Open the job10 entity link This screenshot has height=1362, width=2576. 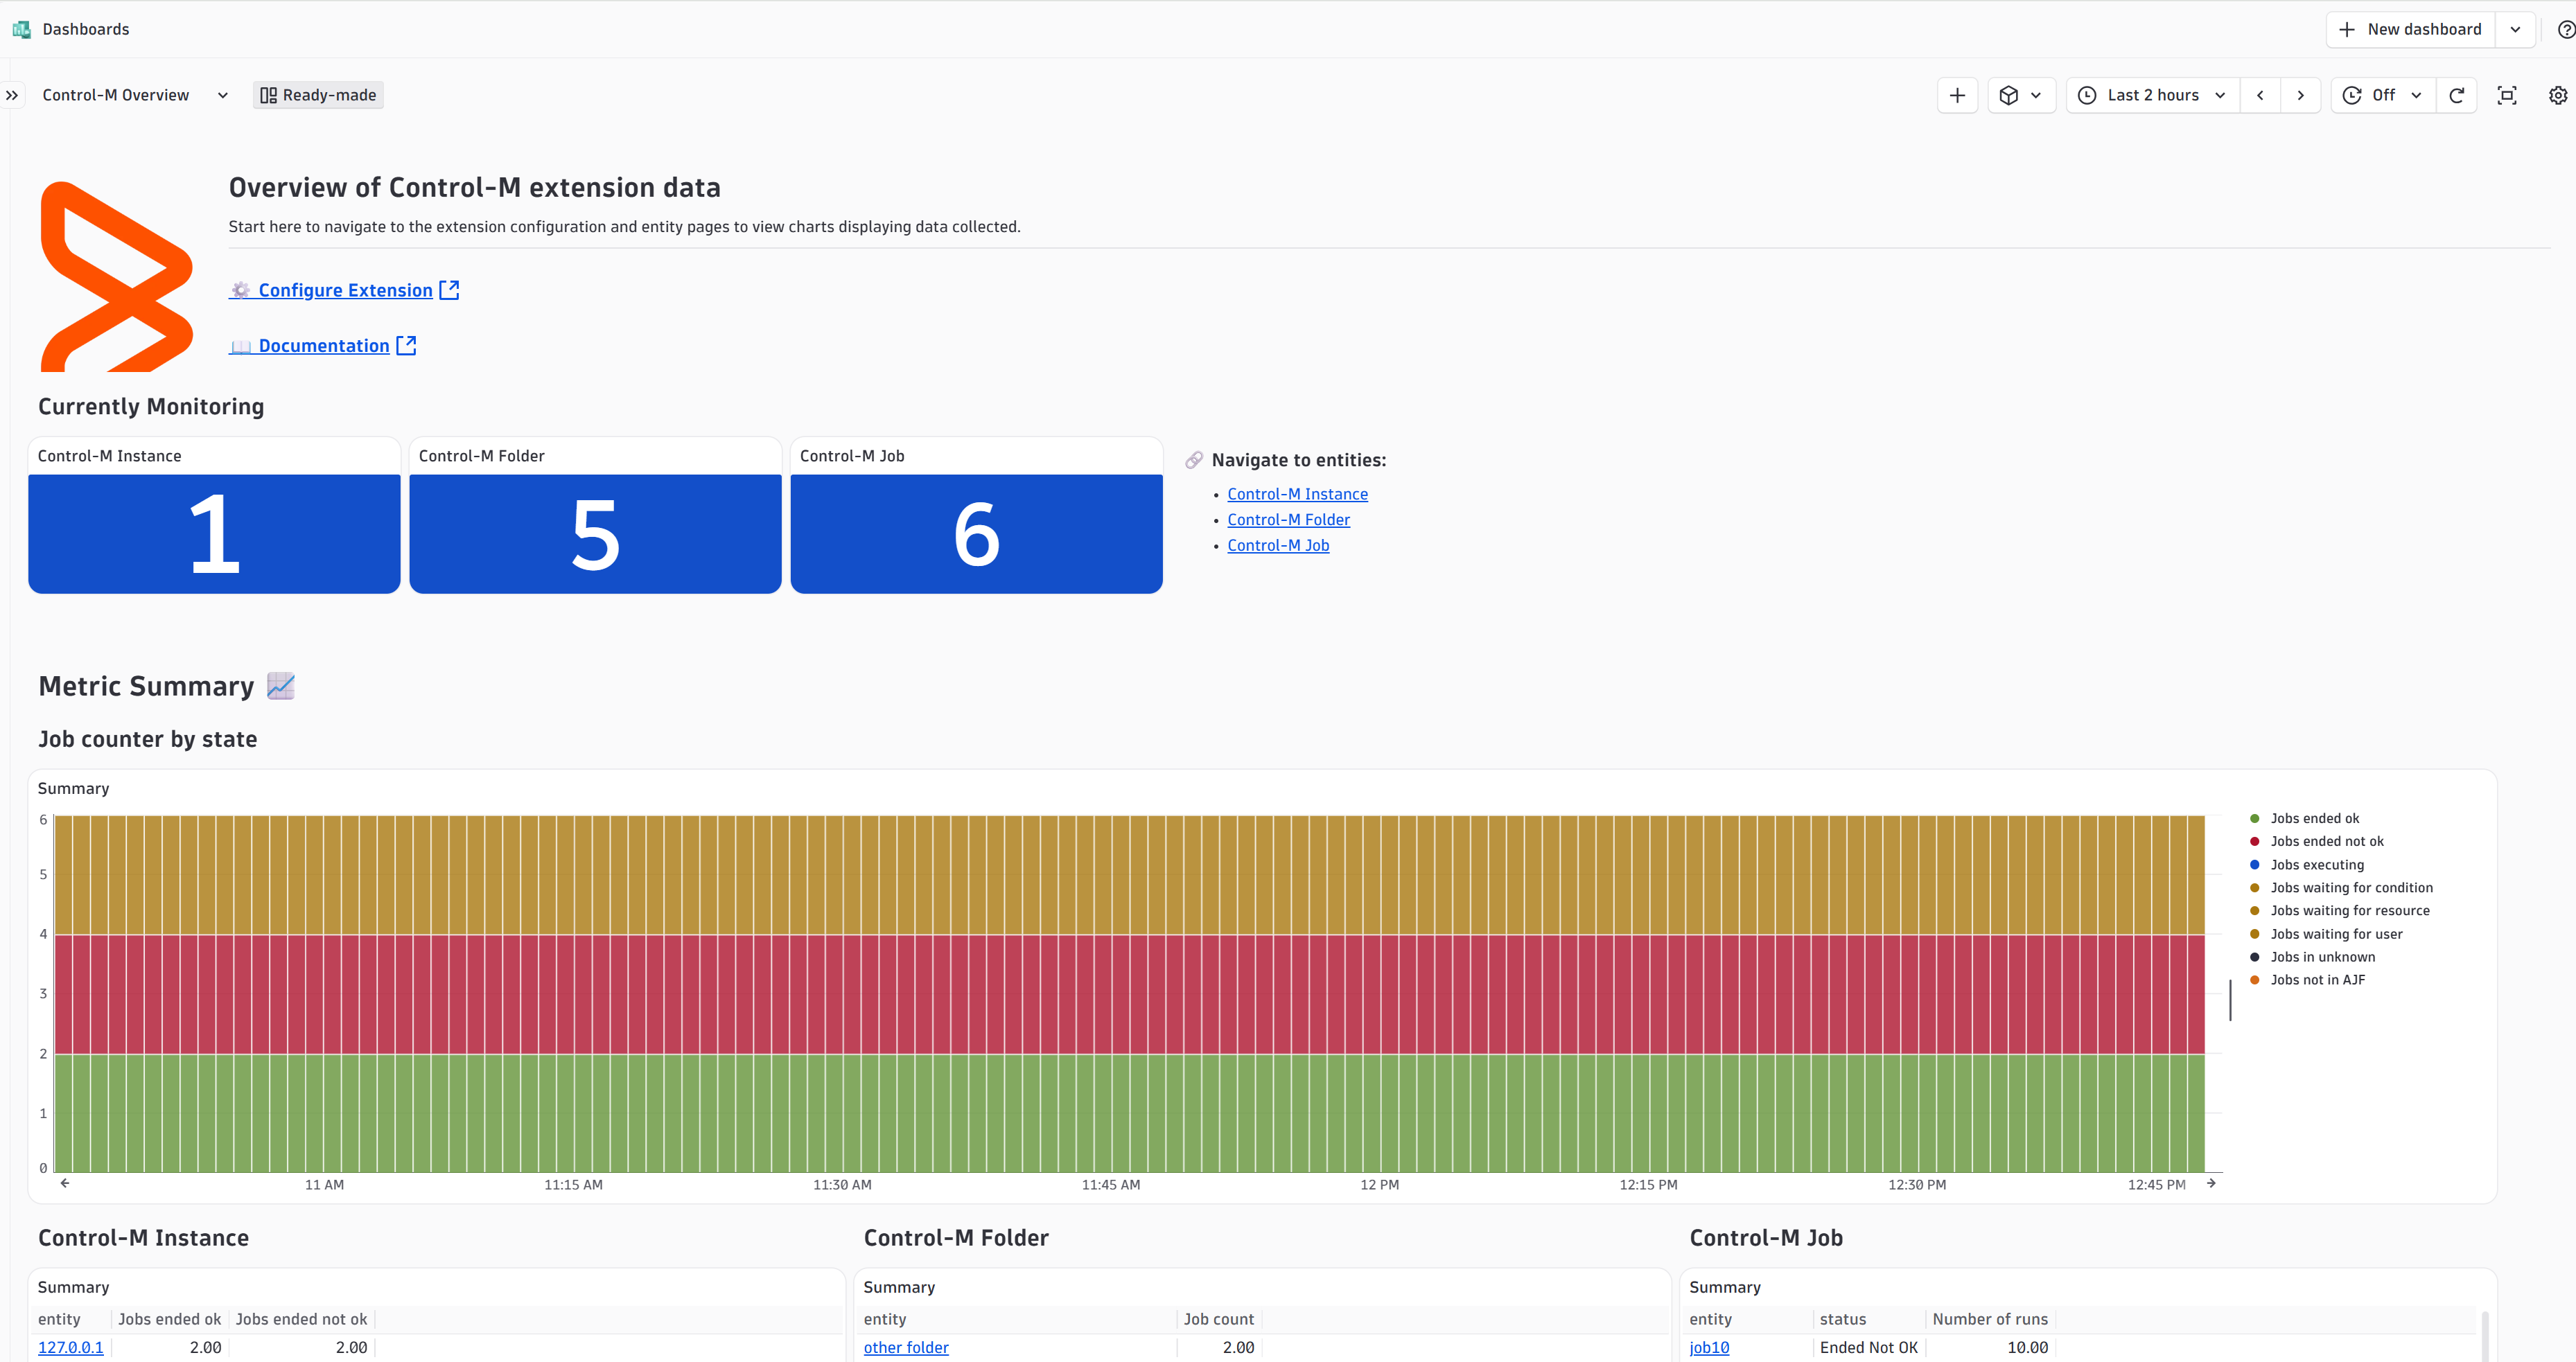pyautogui.click(x=1709, y=1347)
